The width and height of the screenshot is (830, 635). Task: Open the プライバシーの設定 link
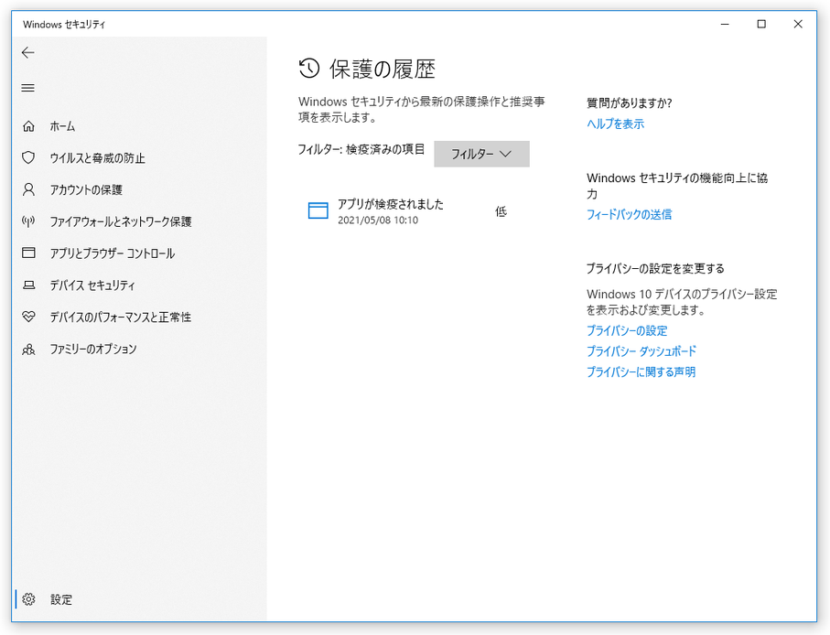pyautogui.click(x=627, y=330)
